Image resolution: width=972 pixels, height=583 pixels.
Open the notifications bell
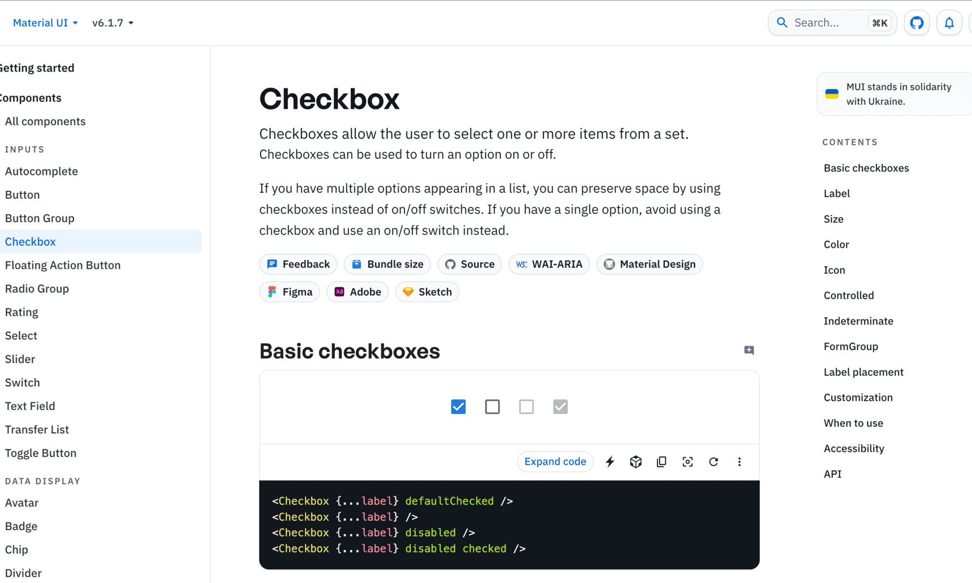[x=949, y=23]
